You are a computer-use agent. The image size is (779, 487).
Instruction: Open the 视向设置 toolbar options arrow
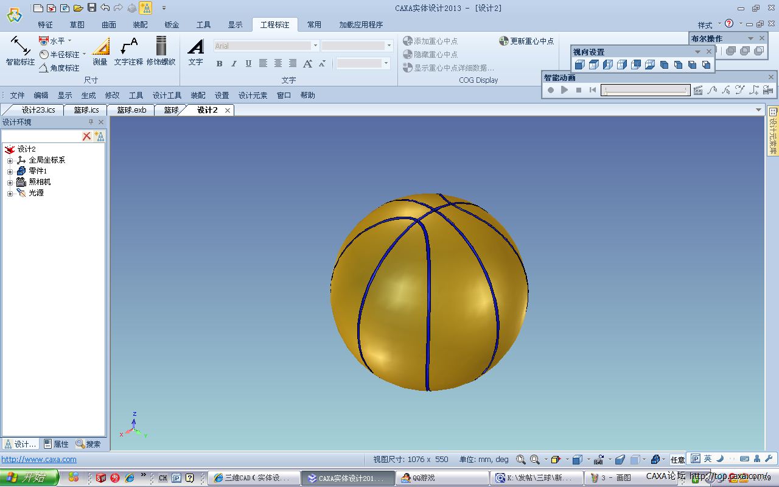(697, 52)
